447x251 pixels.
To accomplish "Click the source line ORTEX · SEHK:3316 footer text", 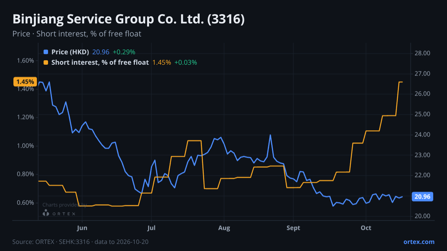I will click(80, 242).
